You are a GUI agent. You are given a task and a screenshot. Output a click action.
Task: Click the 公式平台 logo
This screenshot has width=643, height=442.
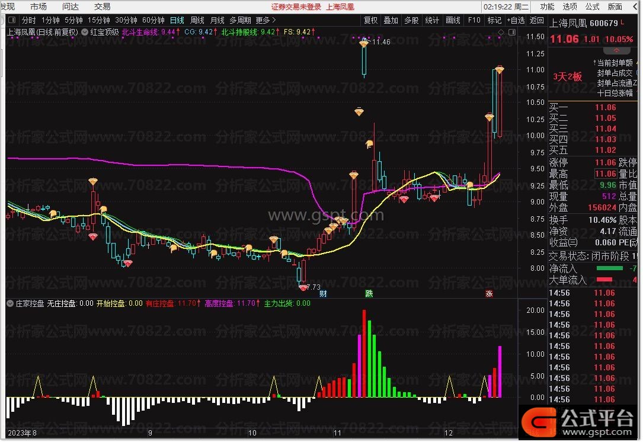tap(578, 422)
